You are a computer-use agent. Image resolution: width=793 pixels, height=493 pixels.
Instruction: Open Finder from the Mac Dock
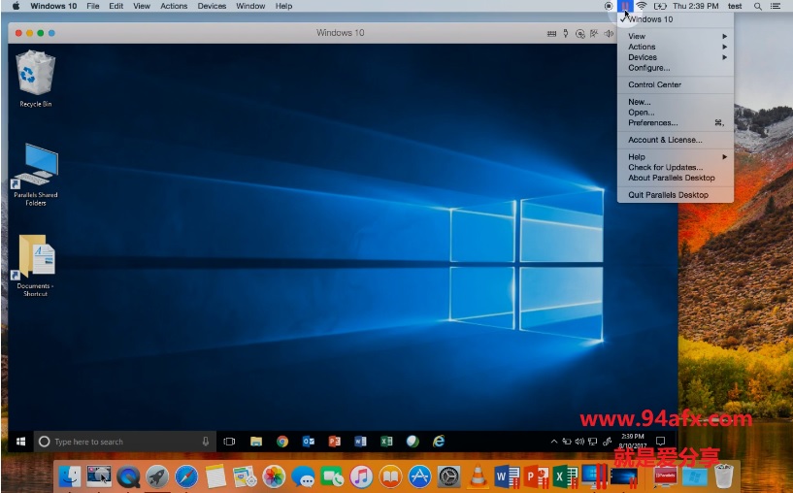coord(69,477)
